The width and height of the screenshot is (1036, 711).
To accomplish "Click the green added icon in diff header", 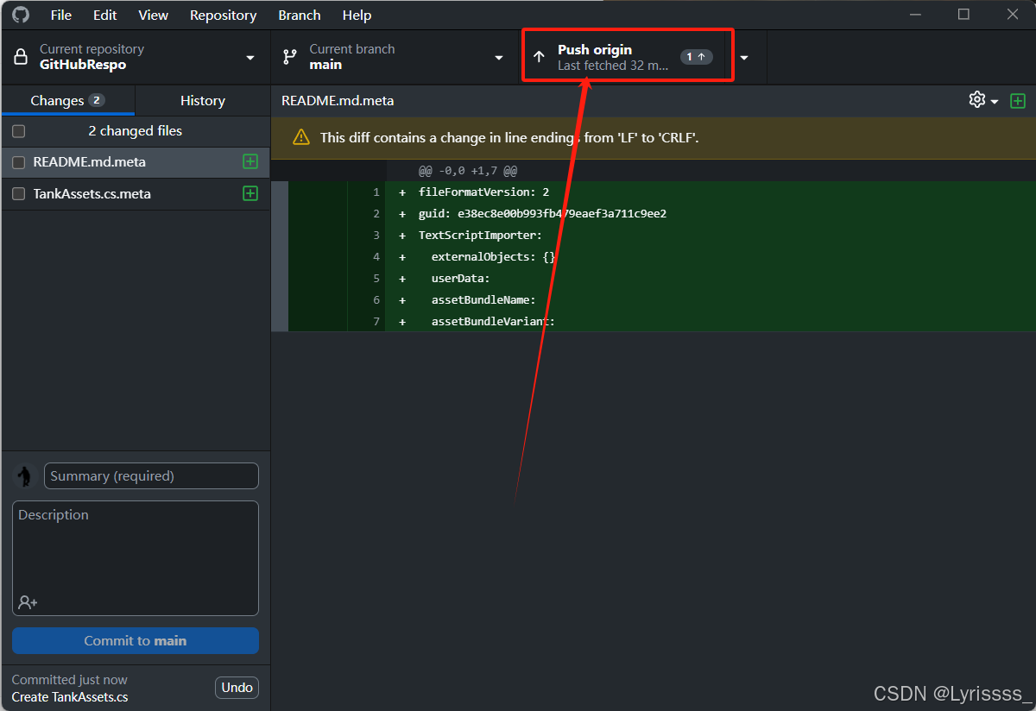I will pos(1018,101).
